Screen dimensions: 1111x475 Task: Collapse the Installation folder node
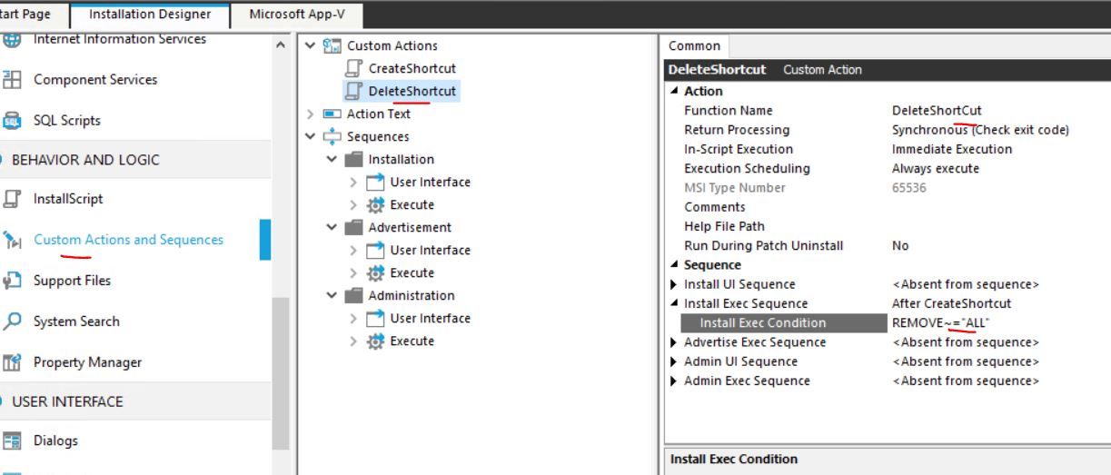(332, 159)
